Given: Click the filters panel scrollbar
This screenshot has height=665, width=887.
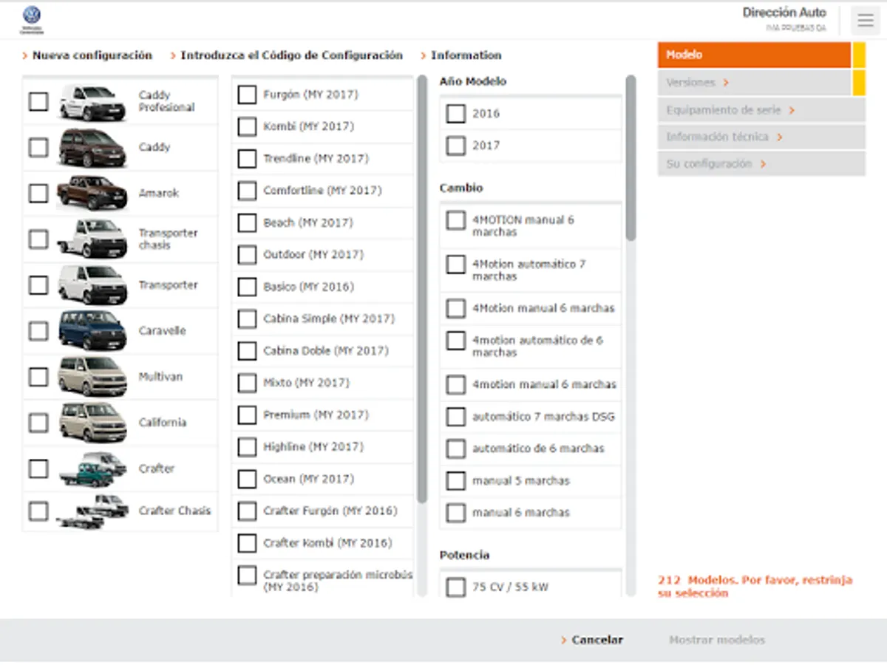Looking at the screenshot, I should pos(631,157).
